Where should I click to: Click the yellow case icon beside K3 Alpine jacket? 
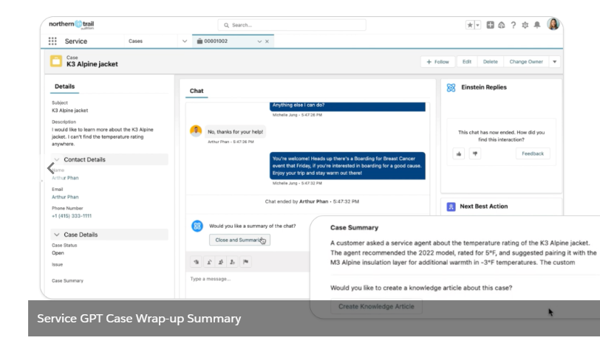pyautogui.click(x=56, y=61)
